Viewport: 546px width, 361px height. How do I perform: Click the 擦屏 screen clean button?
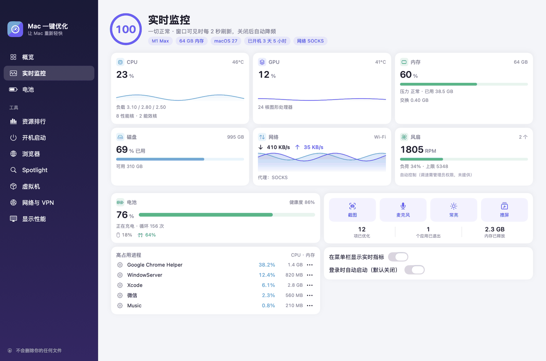pos(504,210)
